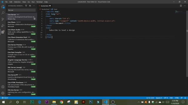Image resolution: width=188 pixels, height=105 pixels.
Task: Install the Live Share Extension Pack
Action: pyautogui.click(x=33, y=41)
